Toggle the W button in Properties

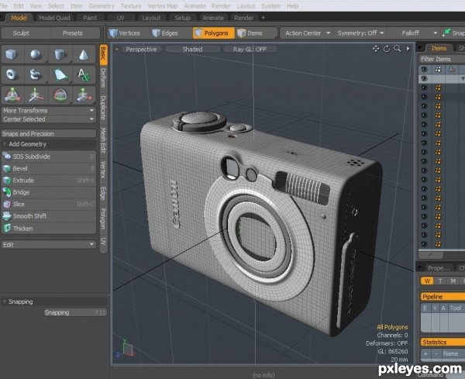pyautogui.click(x=427, y=281)
